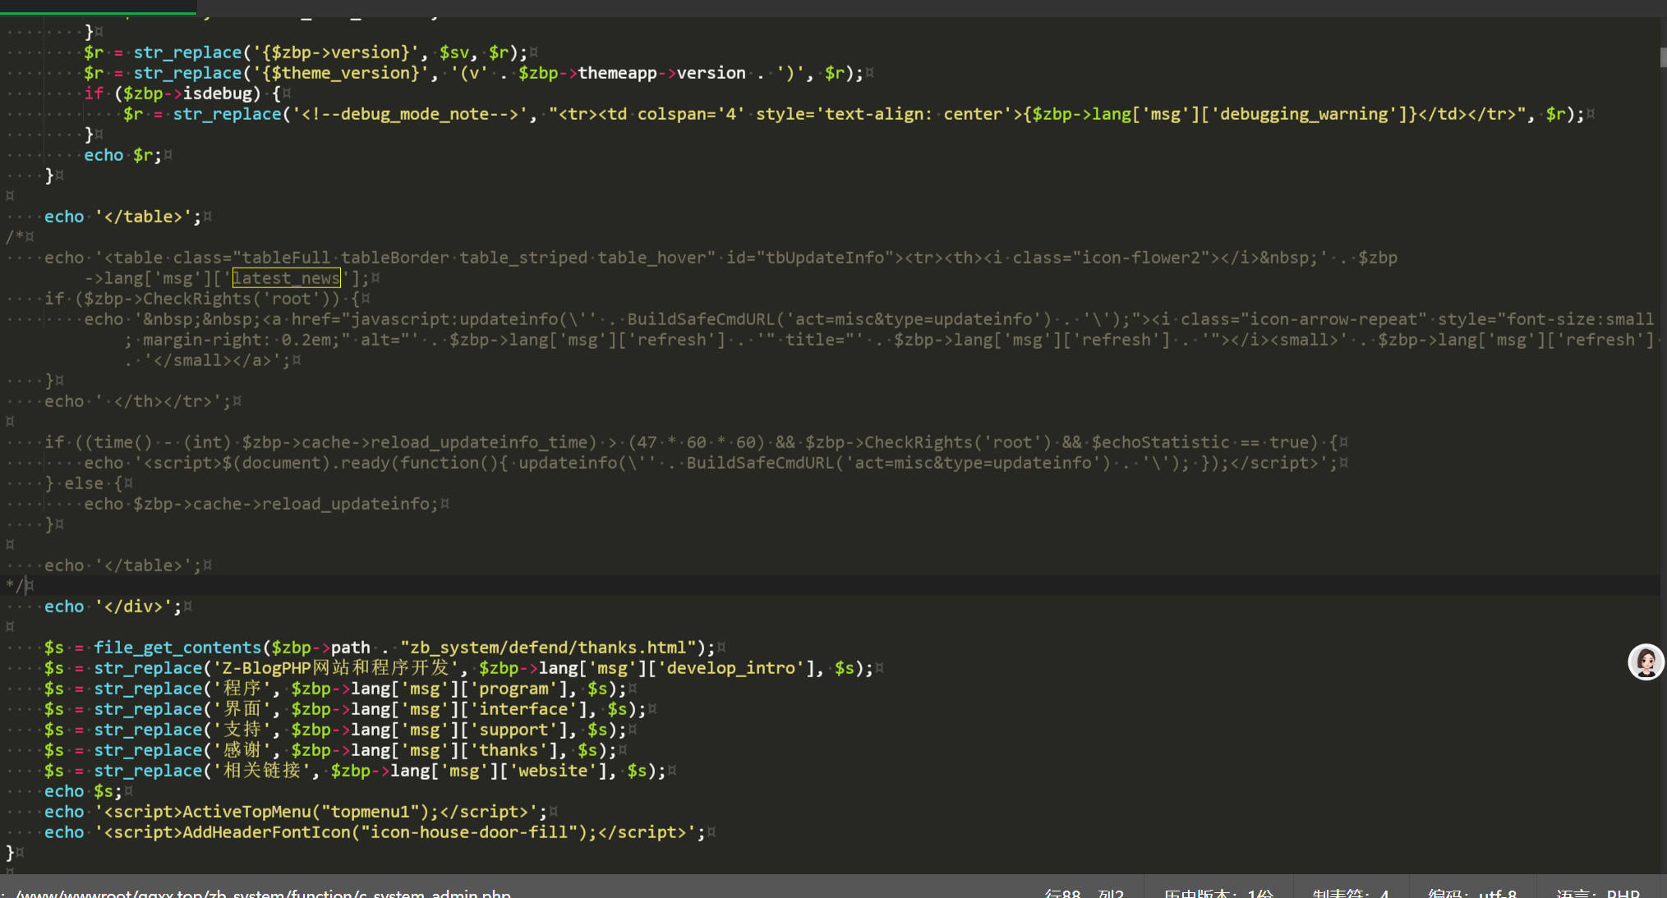1667x898 pixels.
Task: Click the $(document).ready script echo line
Action: [711, 463]
